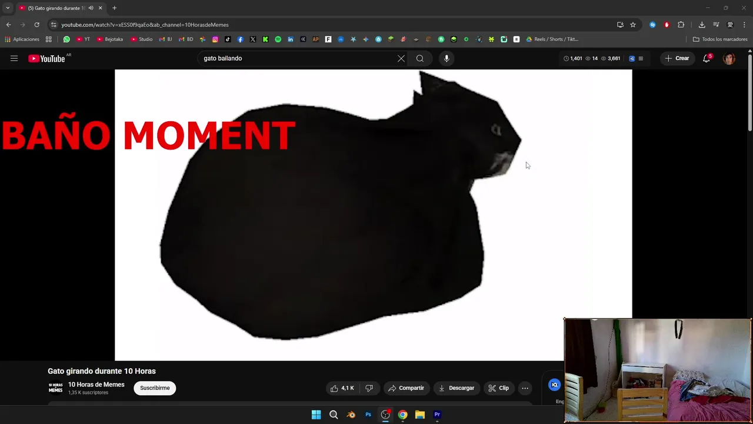Click the Compartir share button
Viewport: 753px width, 424px height.
pyautogui.click(x=406, y=388)
